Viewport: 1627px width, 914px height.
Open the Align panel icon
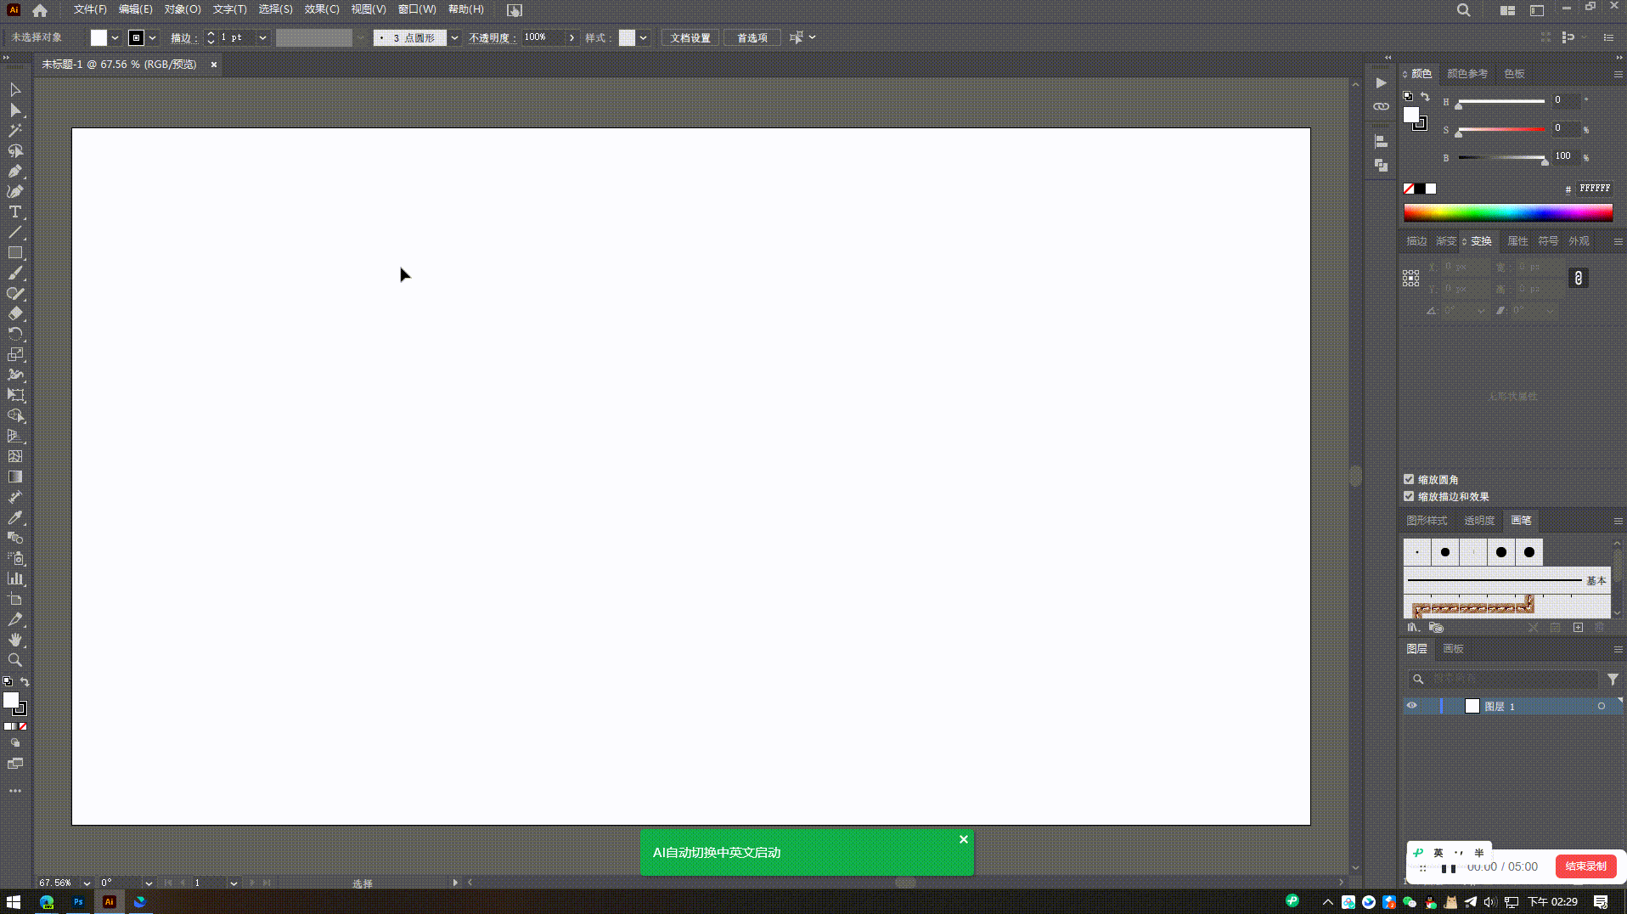pos(1382,141)
